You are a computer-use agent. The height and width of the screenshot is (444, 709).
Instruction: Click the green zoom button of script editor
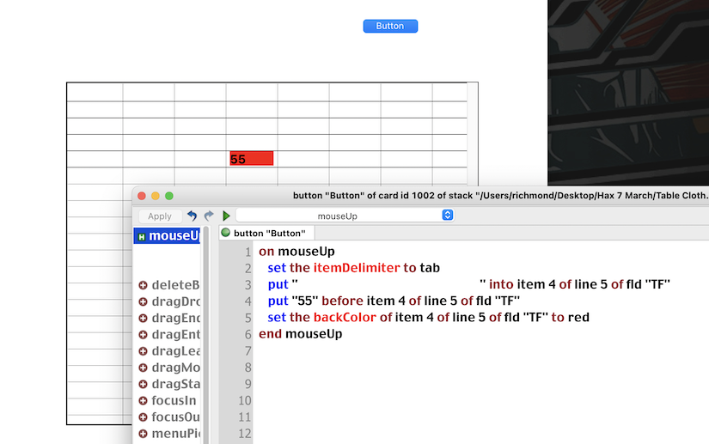[169, 197]
